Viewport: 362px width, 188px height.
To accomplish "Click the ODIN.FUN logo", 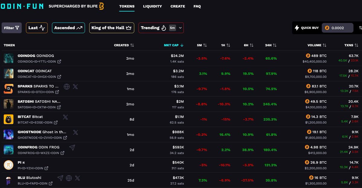I will coord(22,6).
